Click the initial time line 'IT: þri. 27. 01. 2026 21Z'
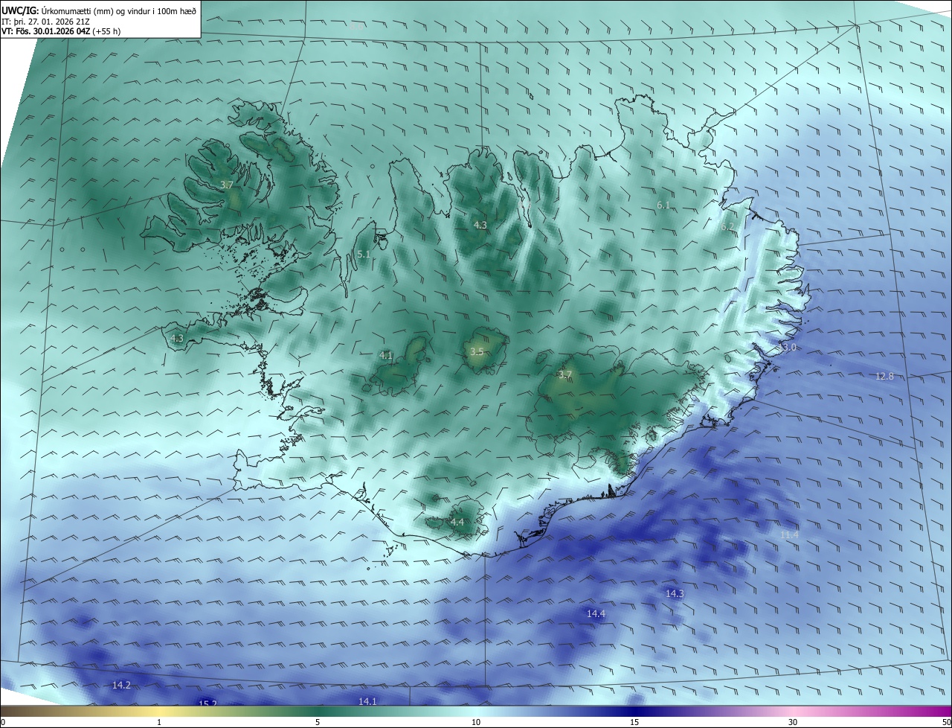This screenshot has width=952, height=728. click(46, 22)
